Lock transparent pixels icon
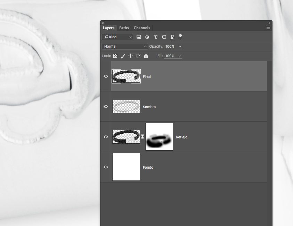This screenshot has width=293, height=226. coord(115,56)
